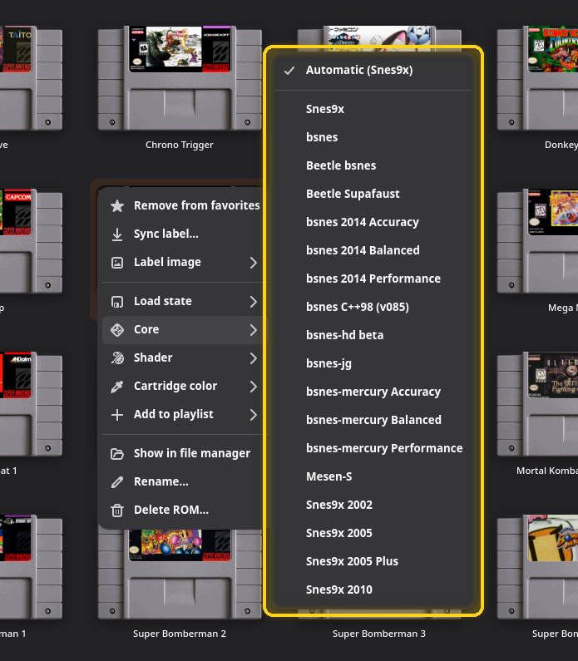Select the bsnes-mercury Accuracy core
This screenshot has width=578, height=661.
[373, 392]
